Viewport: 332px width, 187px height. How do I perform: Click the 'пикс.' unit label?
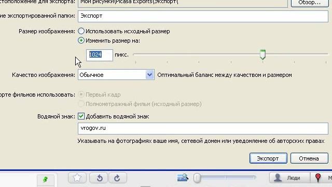121,55
